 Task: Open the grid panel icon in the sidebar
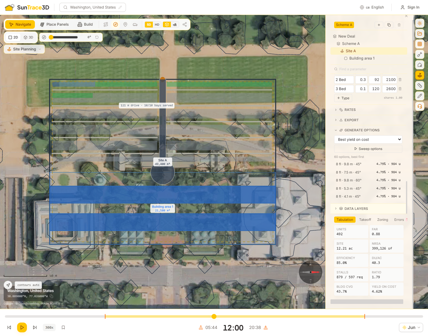point(420,44)
